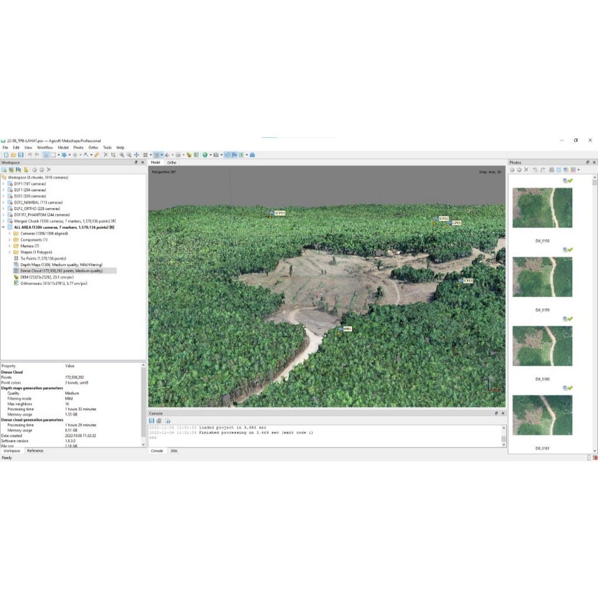Collapse the ALL AREA chunk
This screenshot has width=598, height=598.
[4, 227]
